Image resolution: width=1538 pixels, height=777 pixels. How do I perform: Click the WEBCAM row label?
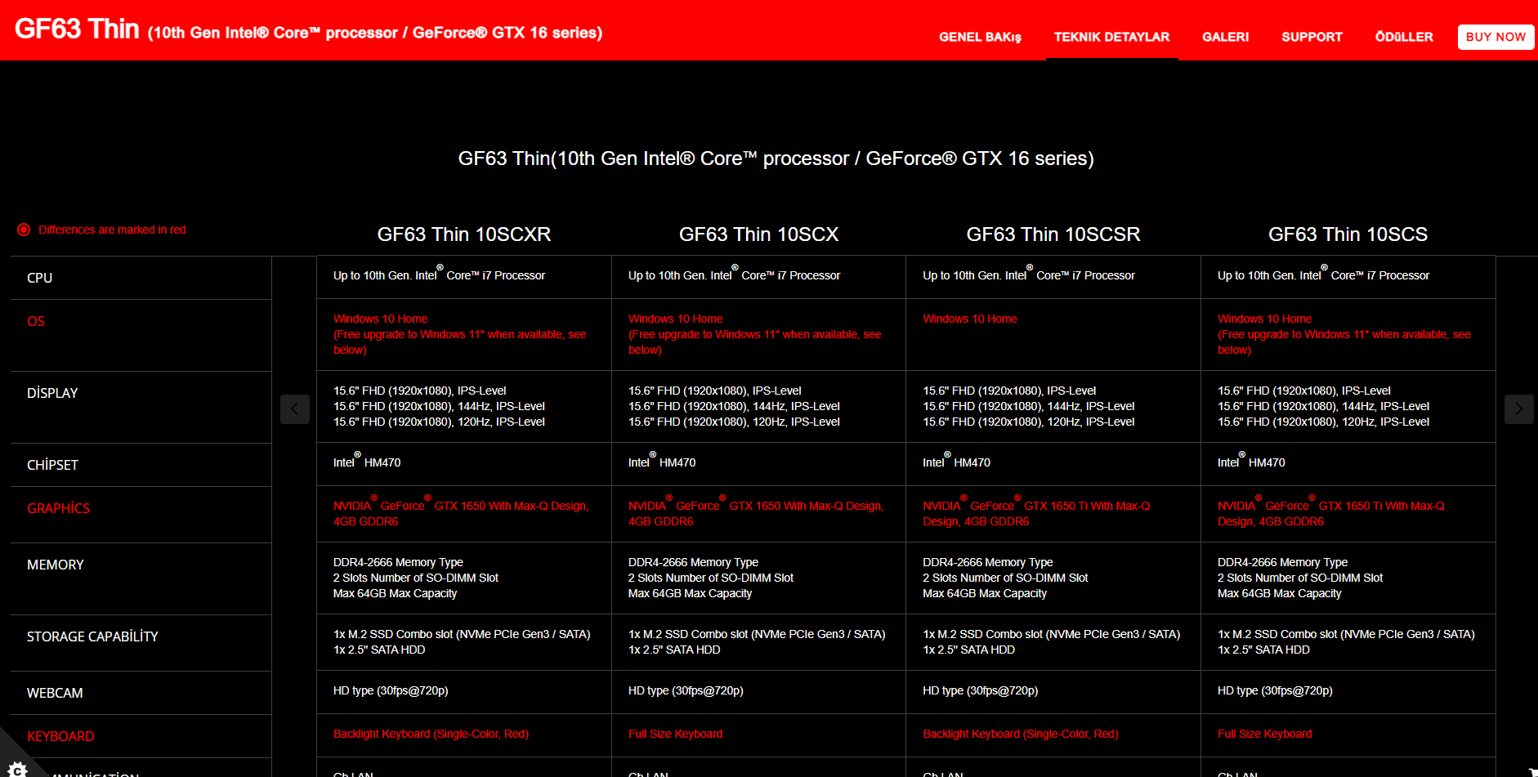(x=55, y=693)
